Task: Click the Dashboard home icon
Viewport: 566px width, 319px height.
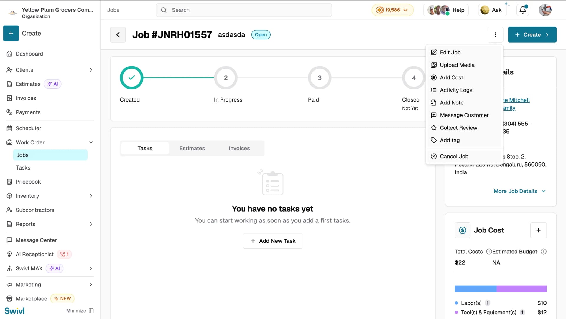Action: 9,54
